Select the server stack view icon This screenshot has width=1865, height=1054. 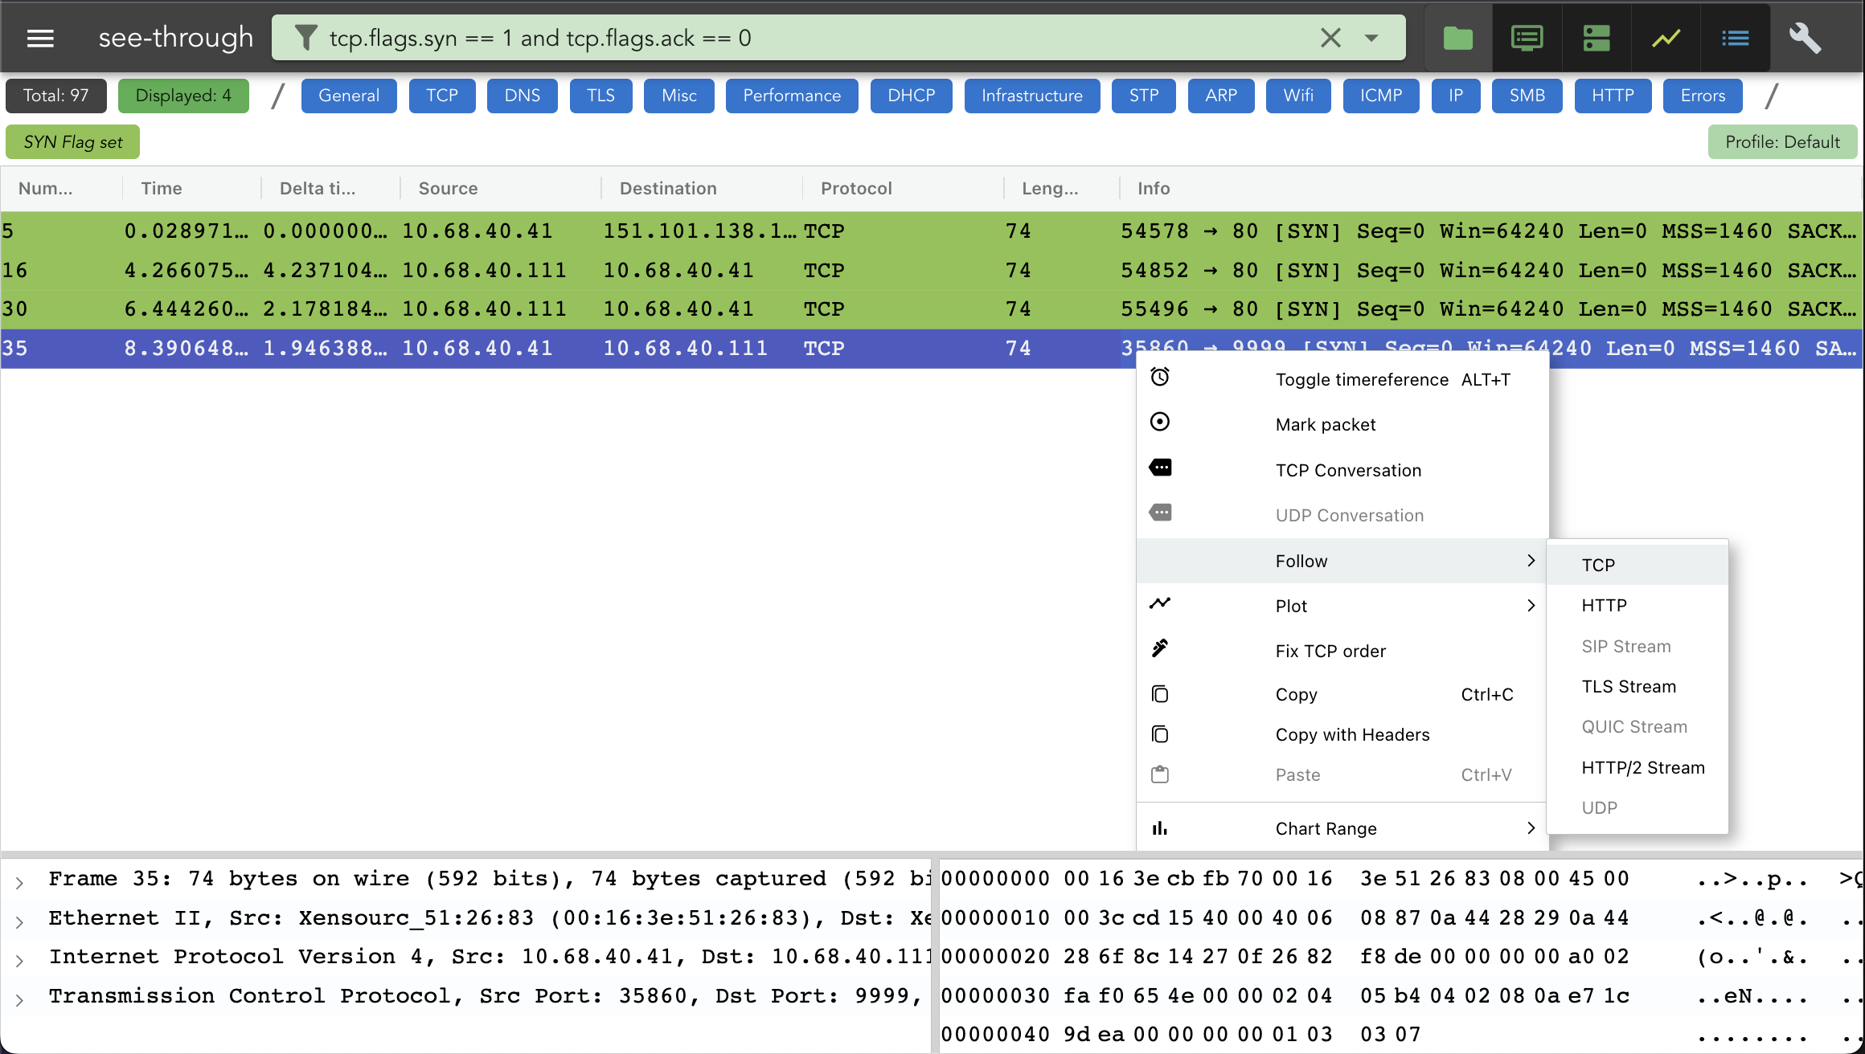point(1596,38)
